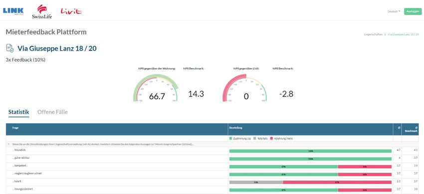424x194 pixels.
Task: Click the Mieterfeedback Plattform title
Action: [46, 32]
